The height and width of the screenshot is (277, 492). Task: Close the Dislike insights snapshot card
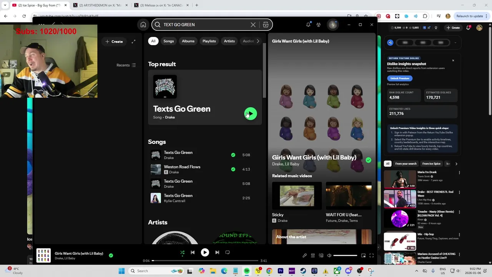(453, 60)
